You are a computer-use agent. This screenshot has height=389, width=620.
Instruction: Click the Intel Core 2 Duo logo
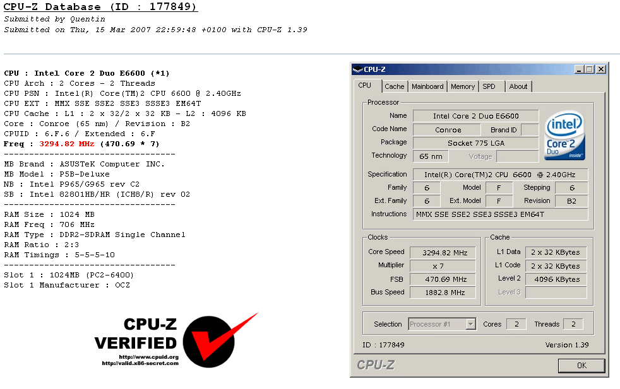(564, 135)
